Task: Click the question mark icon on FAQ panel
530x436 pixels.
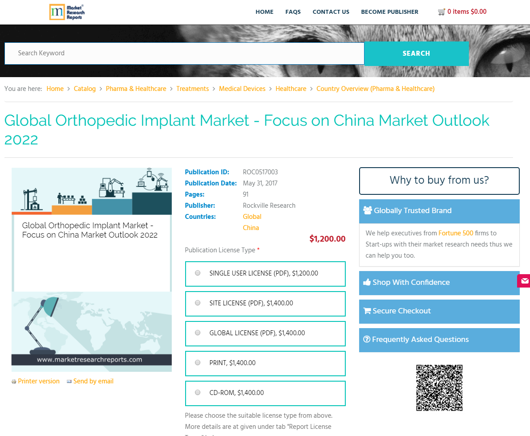Action: tap(367, 339)
